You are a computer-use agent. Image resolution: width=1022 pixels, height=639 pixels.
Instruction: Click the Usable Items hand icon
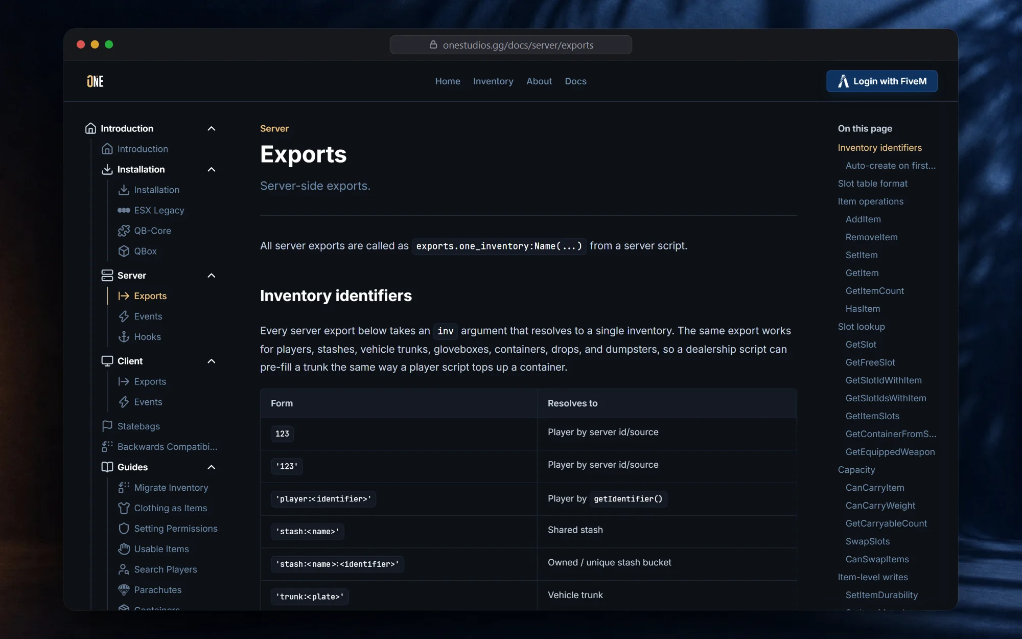(x=124, y=549)
